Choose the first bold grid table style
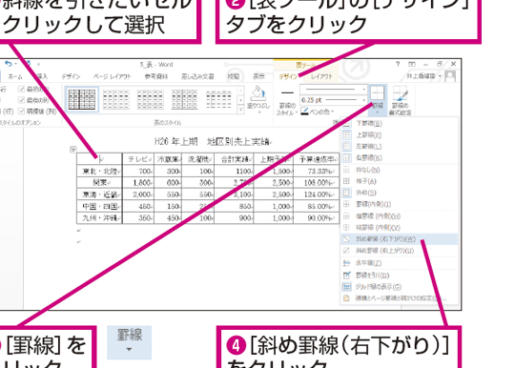This screenshot has height=368, width=515. [82, 99]
